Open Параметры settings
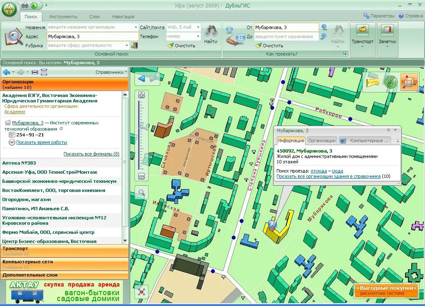 click(379, 16)
